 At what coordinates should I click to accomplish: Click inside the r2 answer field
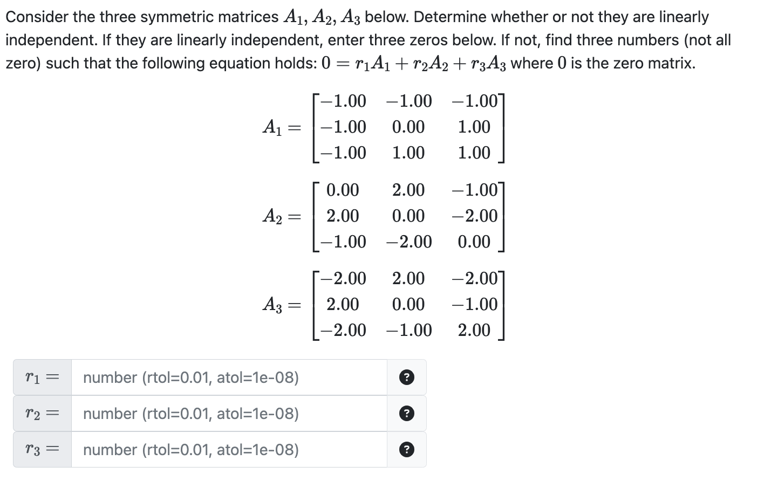(227, 413)
